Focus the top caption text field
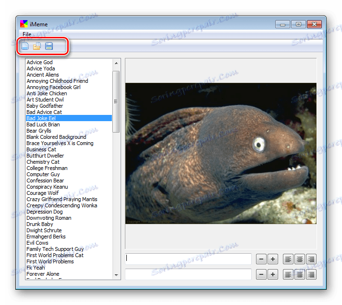Image resolution: width=342 pixels, height=305 pixels. pos(188,259)
